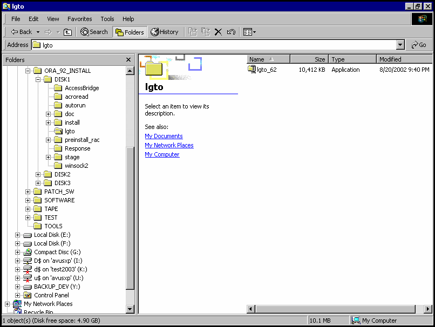Select the Local Disk (F:) drive icon
Viewport: 435px width, 327px height.
[27, 244]
